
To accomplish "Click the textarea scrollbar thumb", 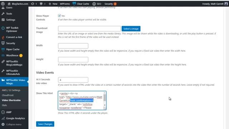I will [105, 98].
